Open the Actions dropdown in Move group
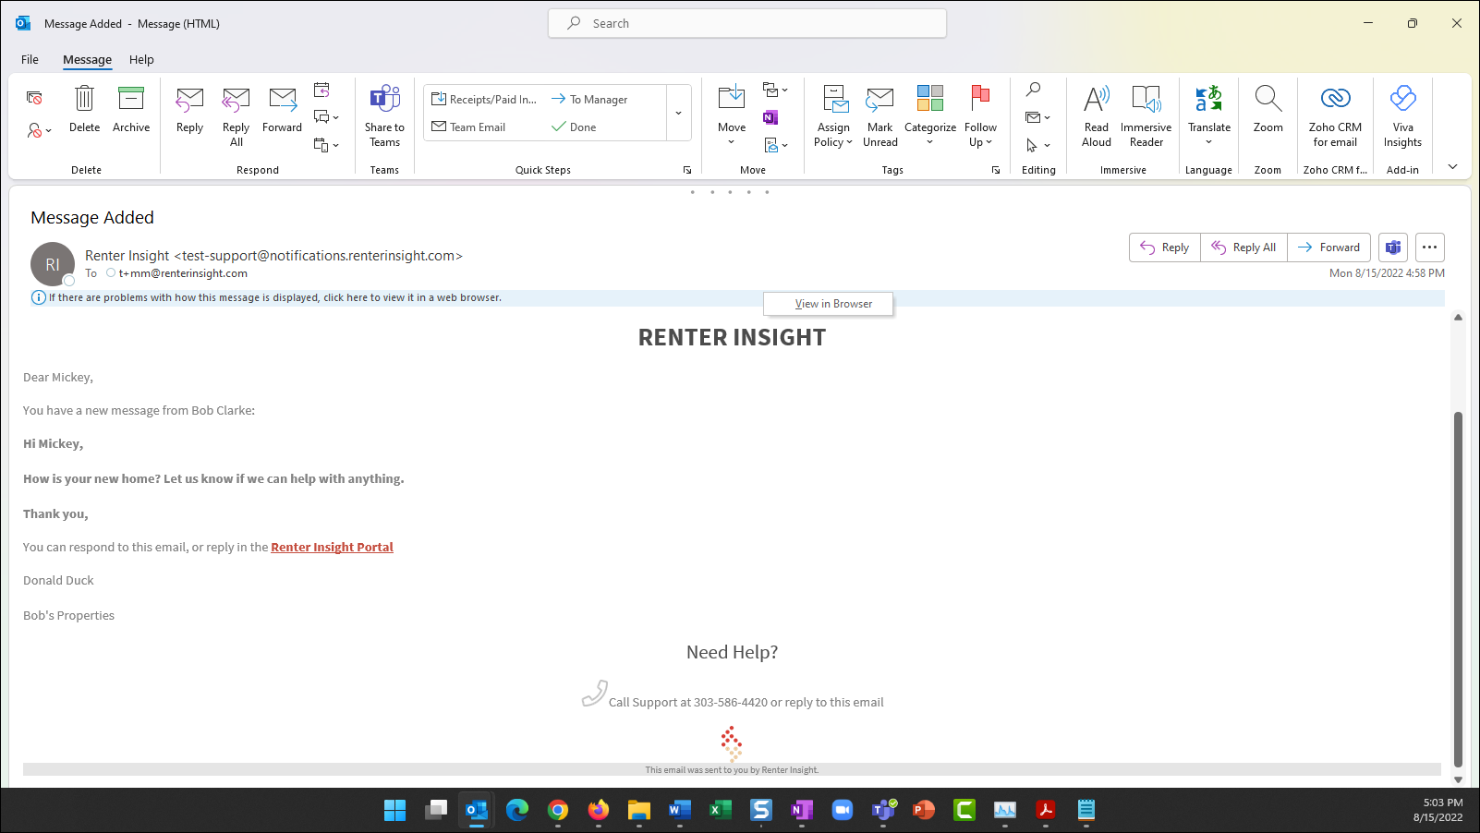Viewport: 1480px width, 833px height. [x=775, y=145]
